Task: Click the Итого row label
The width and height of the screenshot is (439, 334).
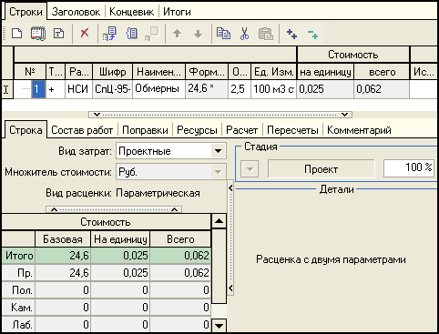Action: click(19, 256)
